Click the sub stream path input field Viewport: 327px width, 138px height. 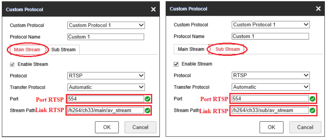270,110
